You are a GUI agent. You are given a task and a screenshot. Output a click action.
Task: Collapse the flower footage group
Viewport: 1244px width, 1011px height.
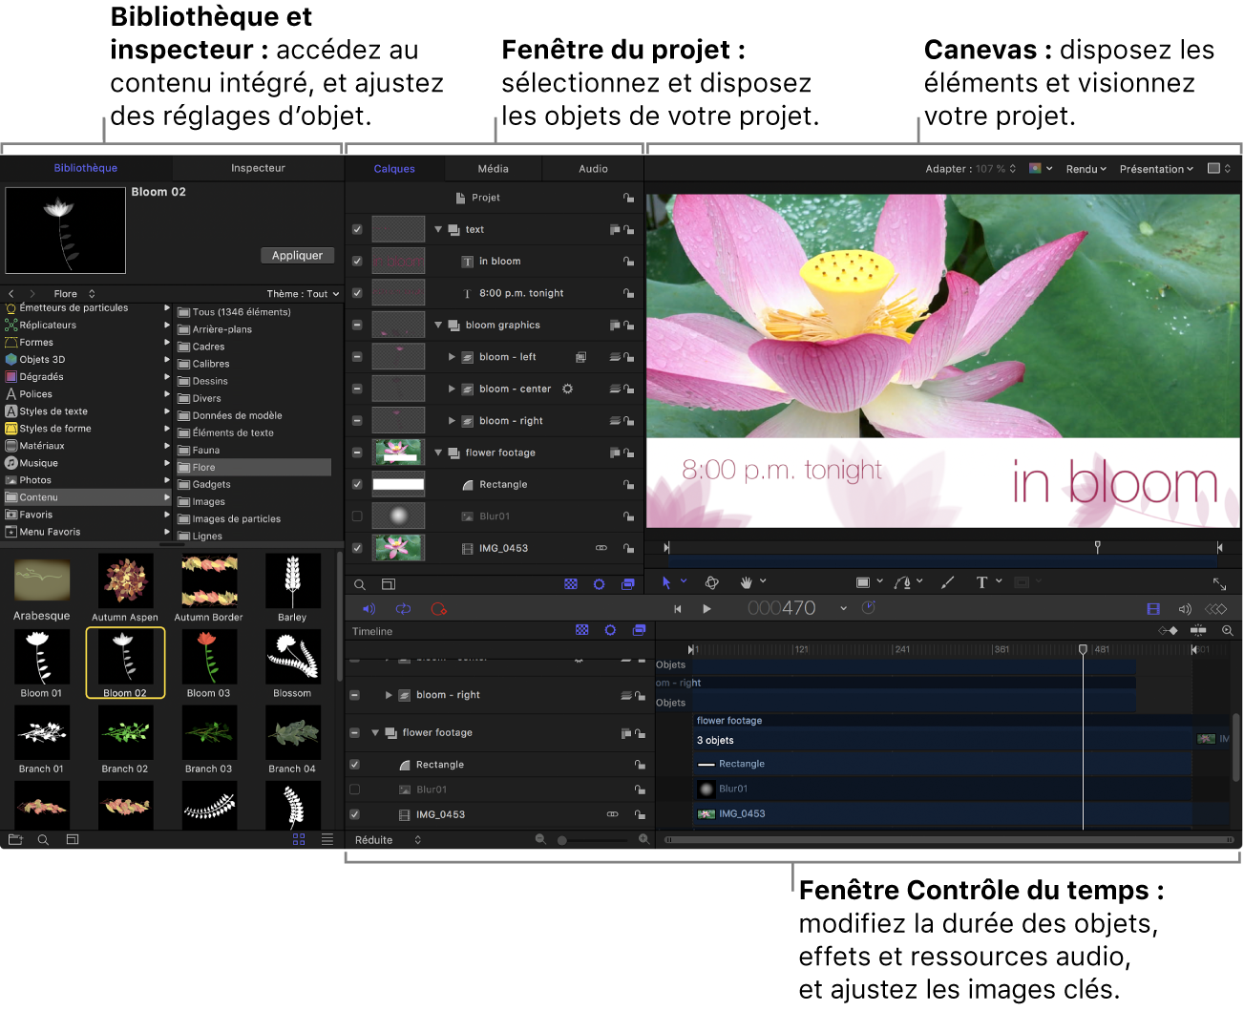pyautogui.click(x=438, y=453)
